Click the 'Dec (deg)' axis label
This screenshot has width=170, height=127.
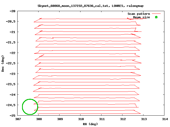pyautogui.click(x=3, y=63)
